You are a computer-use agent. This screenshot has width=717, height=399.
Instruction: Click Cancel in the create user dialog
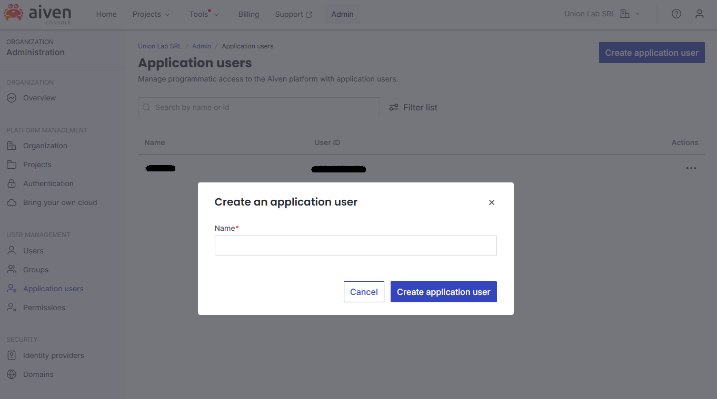click(x=364, y=292)
